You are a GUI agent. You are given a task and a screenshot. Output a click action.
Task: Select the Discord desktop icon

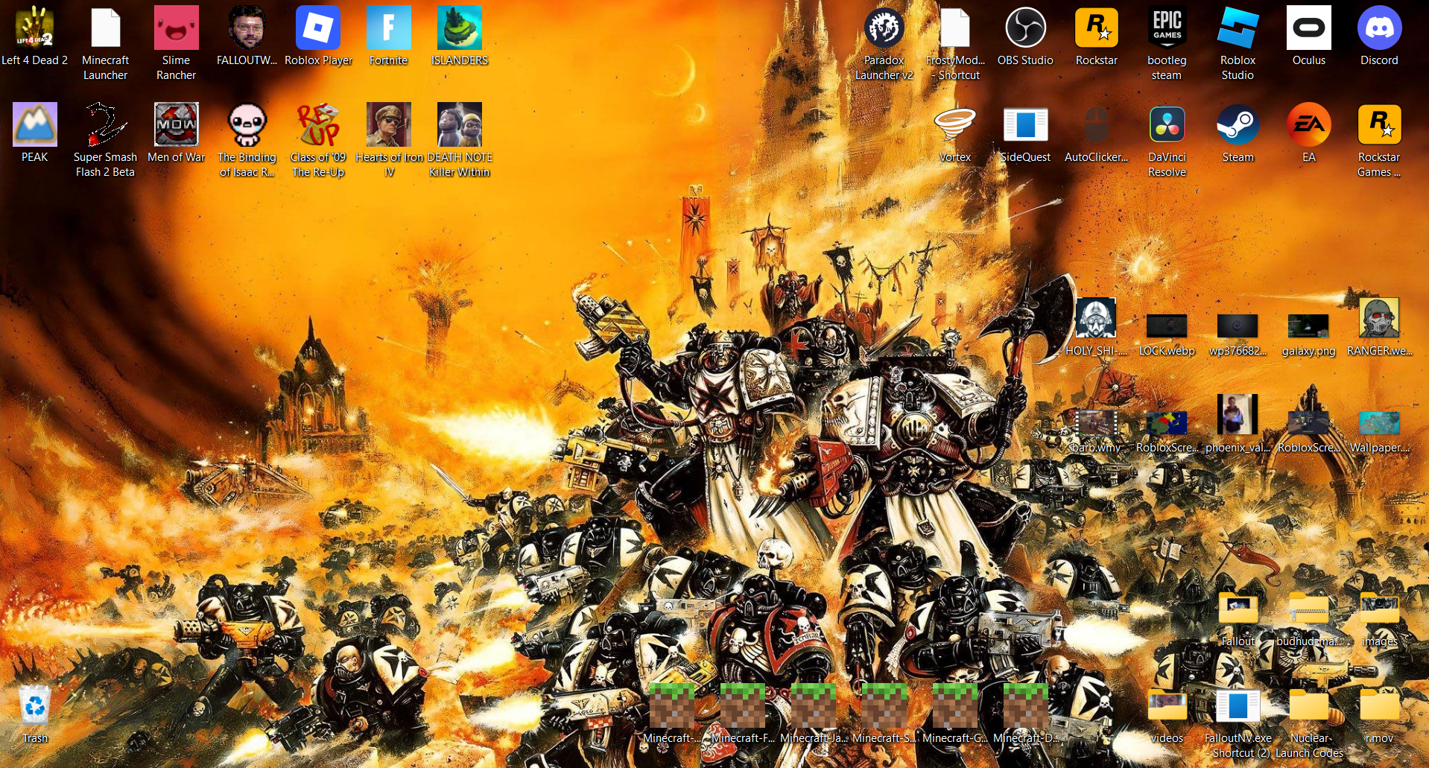click(1380, 28)
